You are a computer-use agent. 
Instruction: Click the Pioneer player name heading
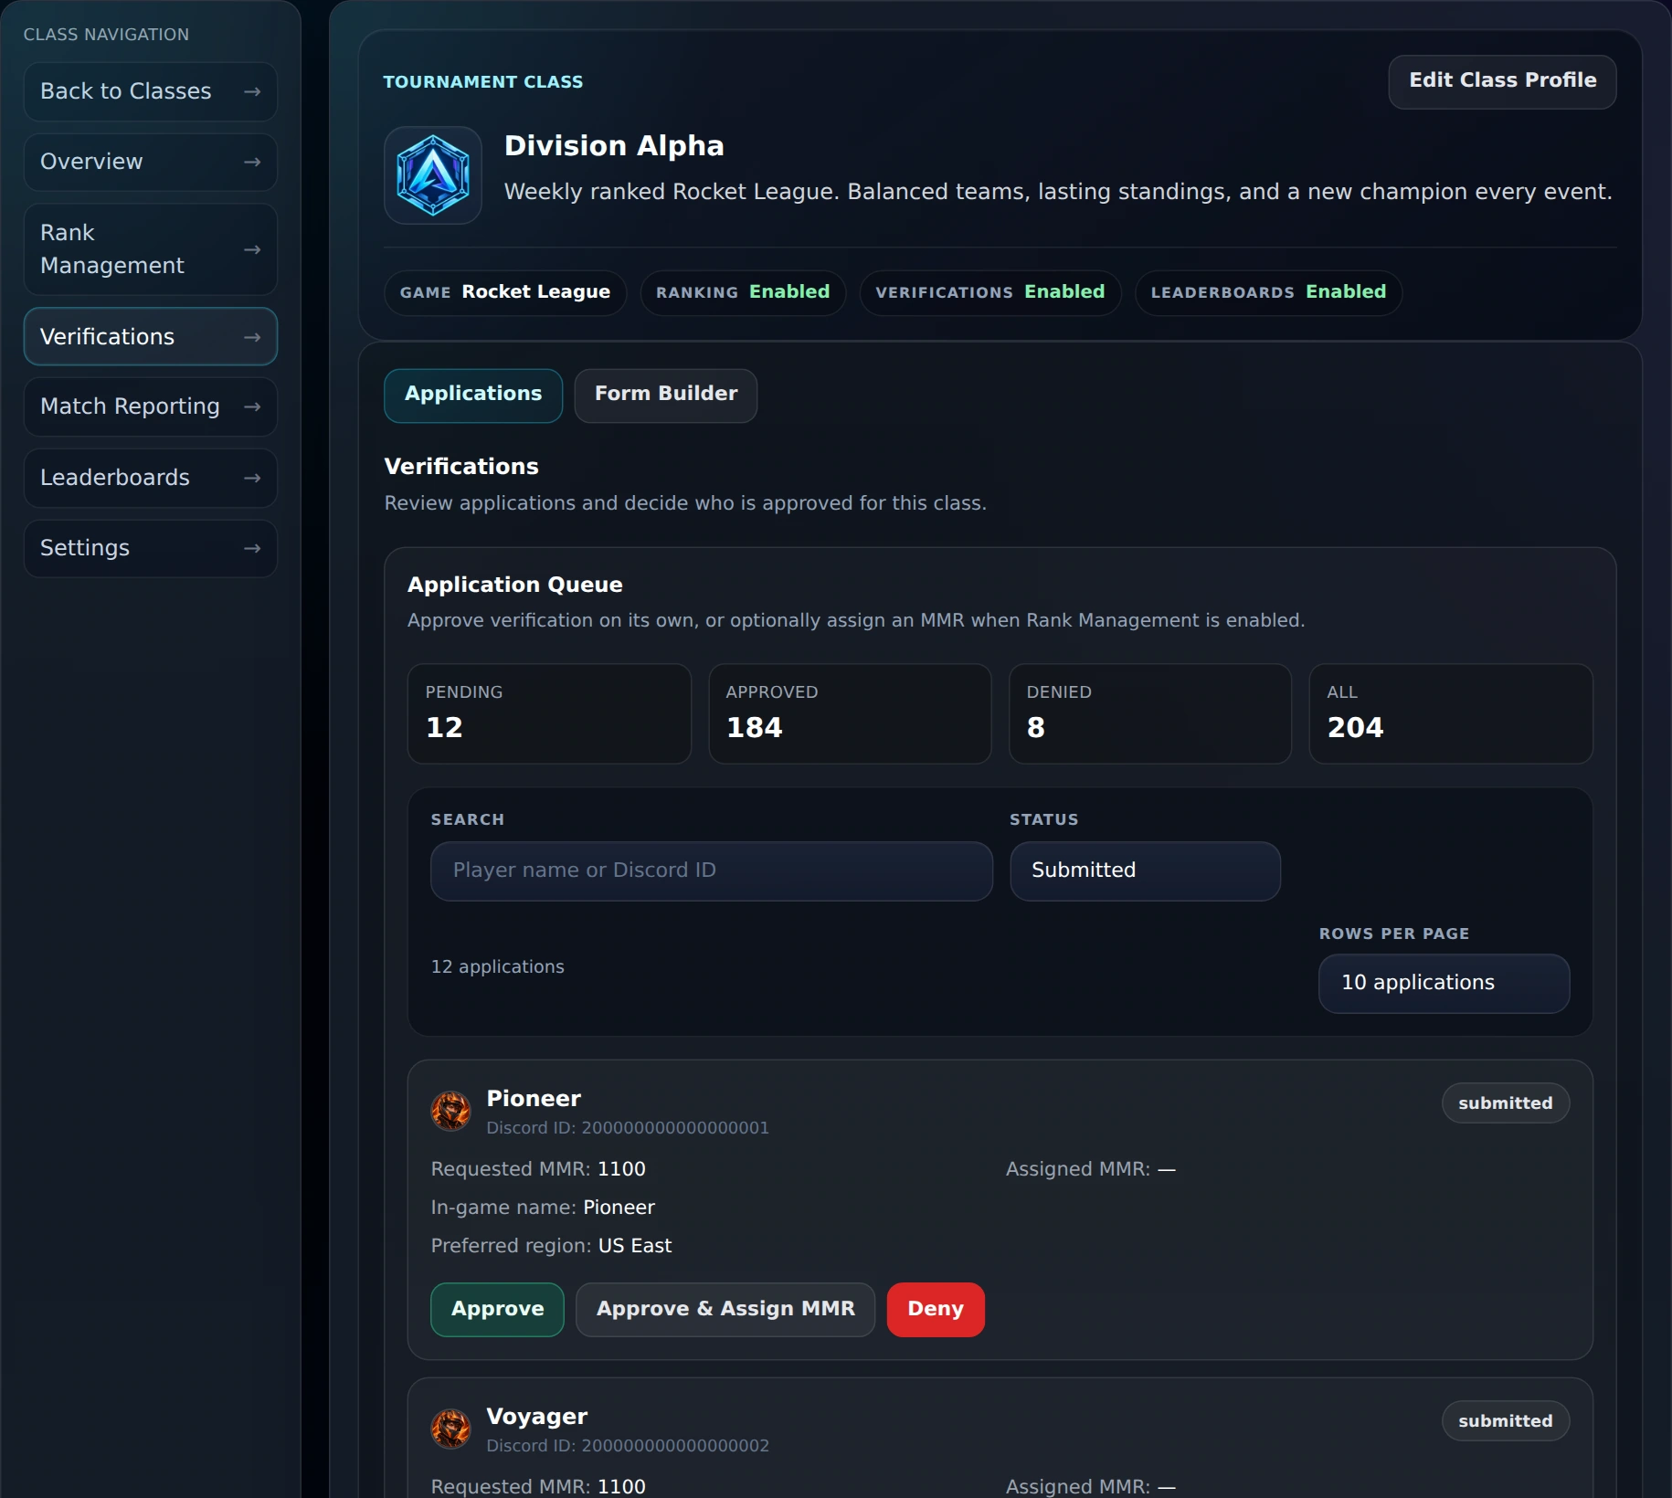534,1099
